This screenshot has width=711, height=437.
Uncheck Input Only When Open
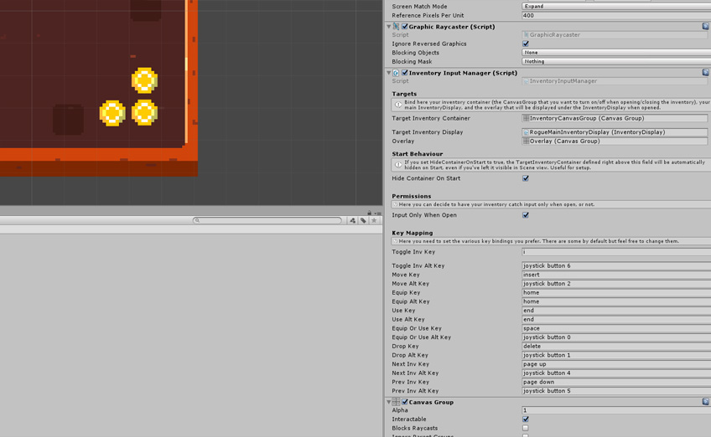[x=526, y=215]
